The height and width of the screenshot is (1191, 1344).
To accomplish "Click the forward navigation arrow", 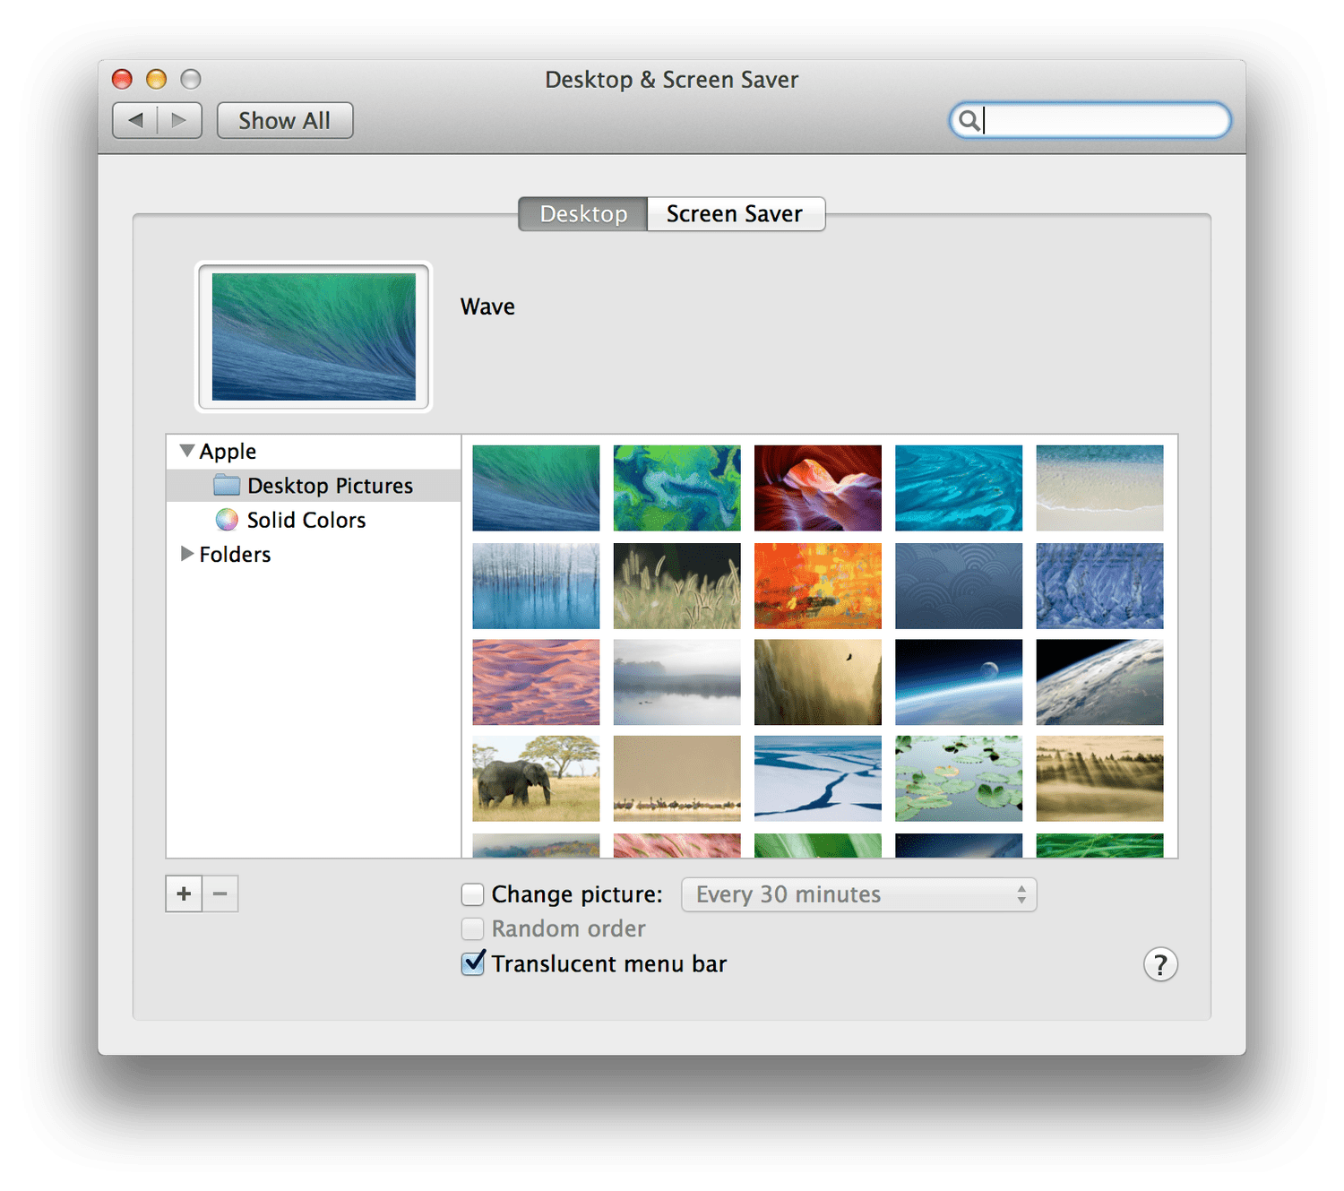I will (179, 120).
